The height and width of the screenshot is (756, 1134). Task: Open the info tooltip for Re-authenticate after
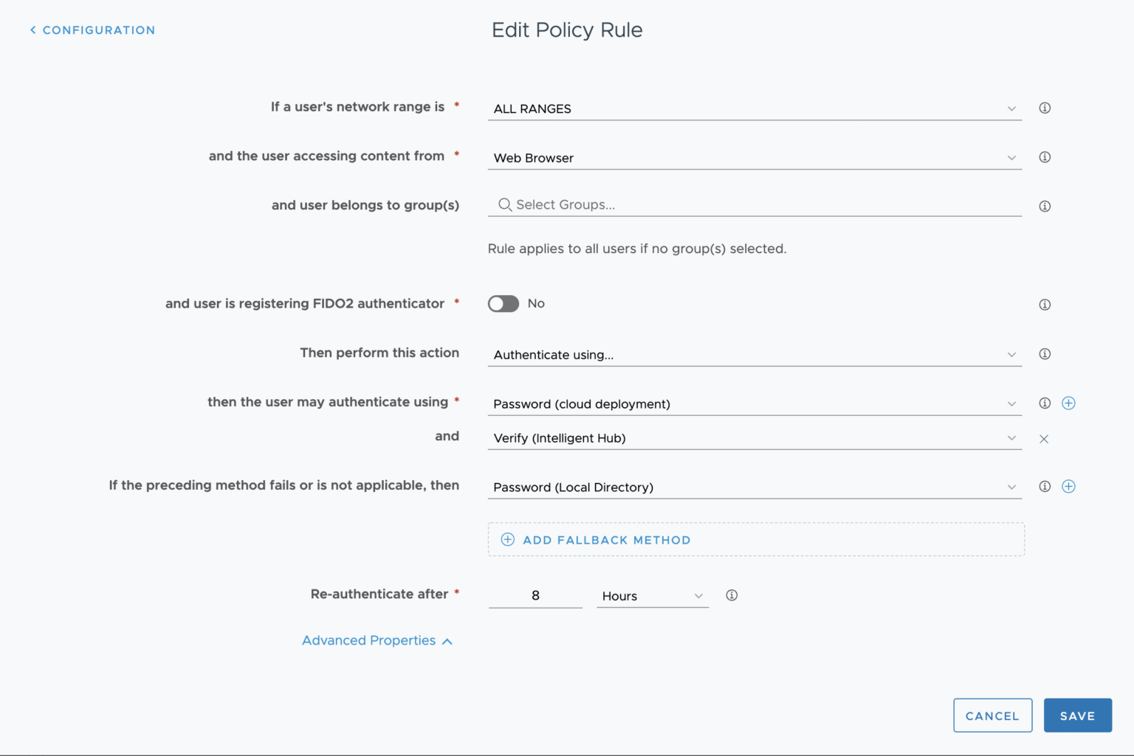(732, 594)
